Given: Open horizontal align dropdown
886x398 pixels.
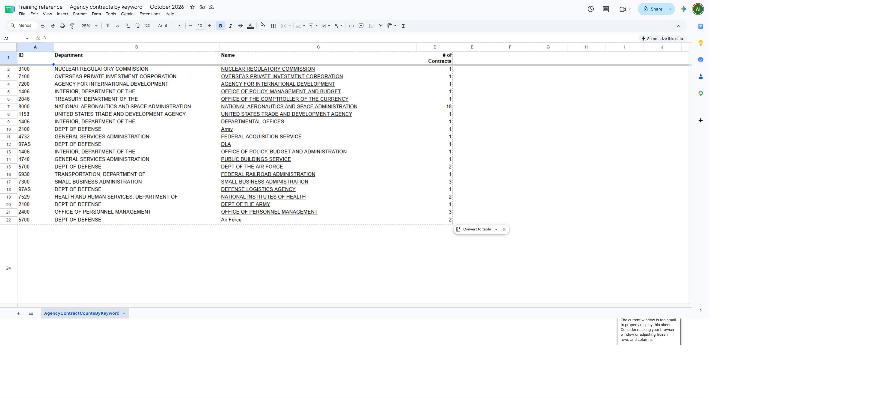Looking at the screenshot, I should click(301, 26).
